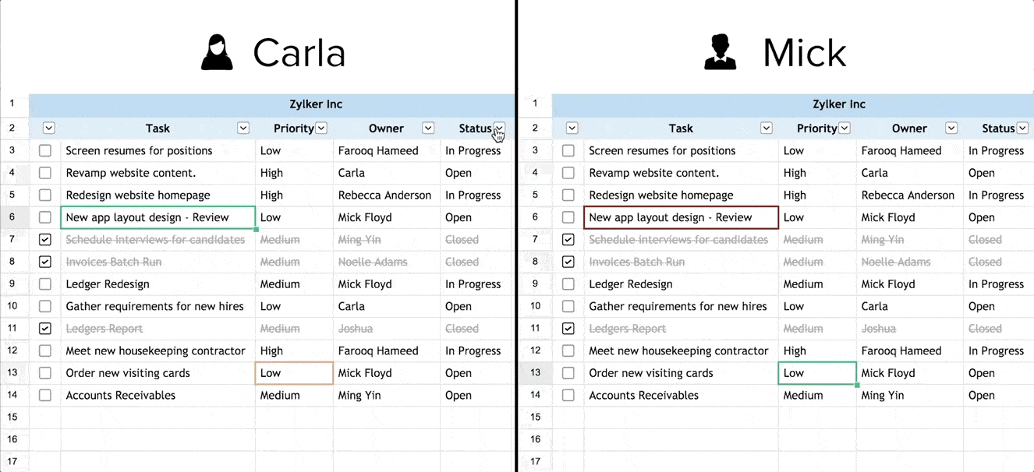1034x472 pixels.
Task: Uncheck the Ledgers Report checkbox on Carla's sheet
Action: click(x=44, y=328)
